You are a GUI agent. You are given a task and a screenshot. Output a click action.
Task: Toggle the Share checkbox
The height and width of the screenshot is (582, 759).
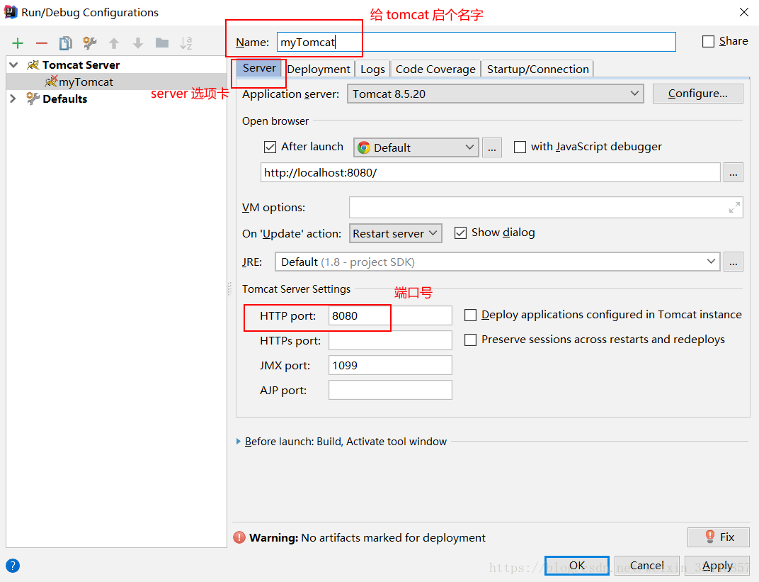click(708, 41)
